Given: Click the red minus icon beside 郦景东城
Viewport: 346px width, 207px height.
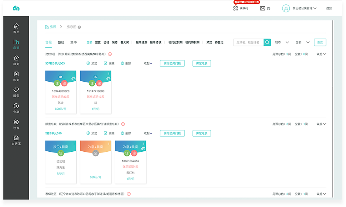Looking at the screenshot, I should (123, 124).
